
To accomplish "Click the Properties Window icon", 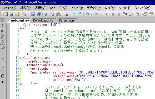I will point(151,14).
